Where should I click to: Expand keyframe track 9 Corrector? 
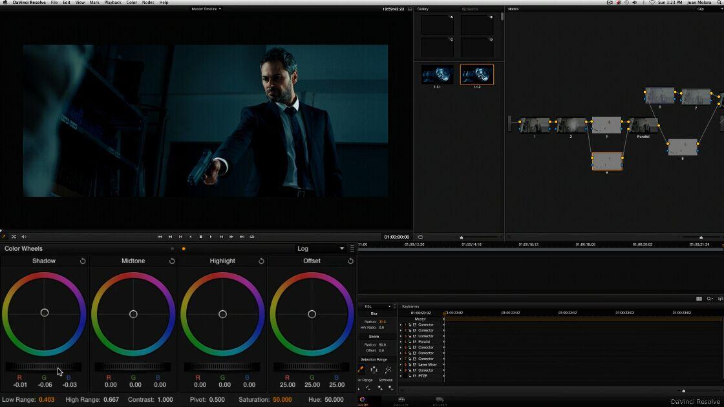[401, 370]
